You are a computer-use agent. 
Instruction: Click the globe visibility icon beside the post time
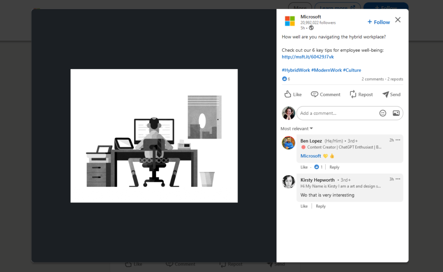(310, 28)
